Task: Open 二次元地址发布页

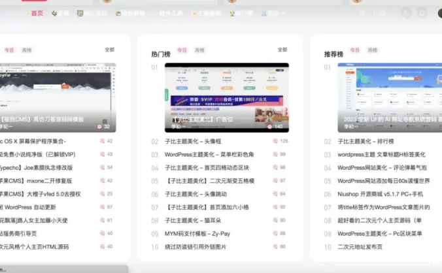Action: point(360,247)
